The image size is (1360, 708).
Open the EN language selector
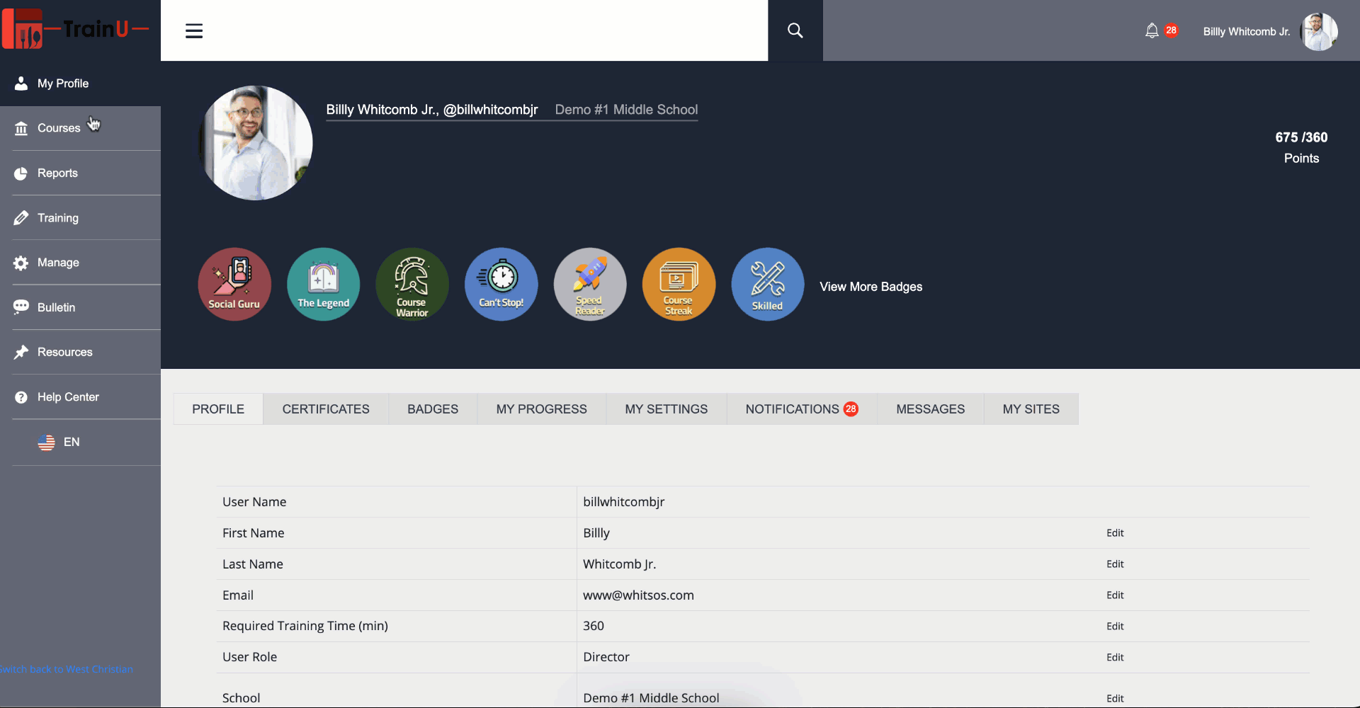59,442
